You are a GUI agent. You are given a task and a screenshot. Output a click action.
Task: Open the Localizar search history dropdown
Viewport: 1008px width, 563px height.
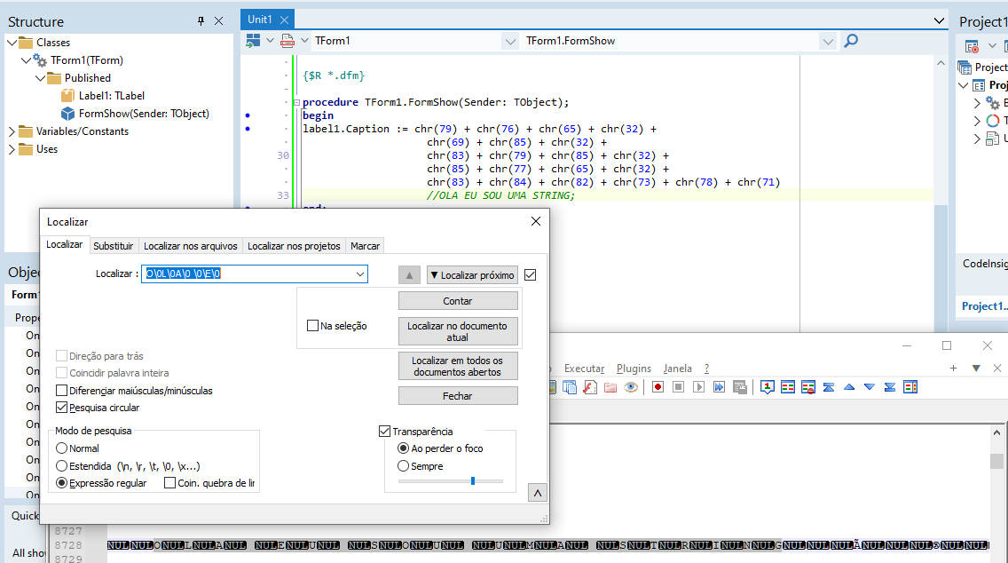360,274
